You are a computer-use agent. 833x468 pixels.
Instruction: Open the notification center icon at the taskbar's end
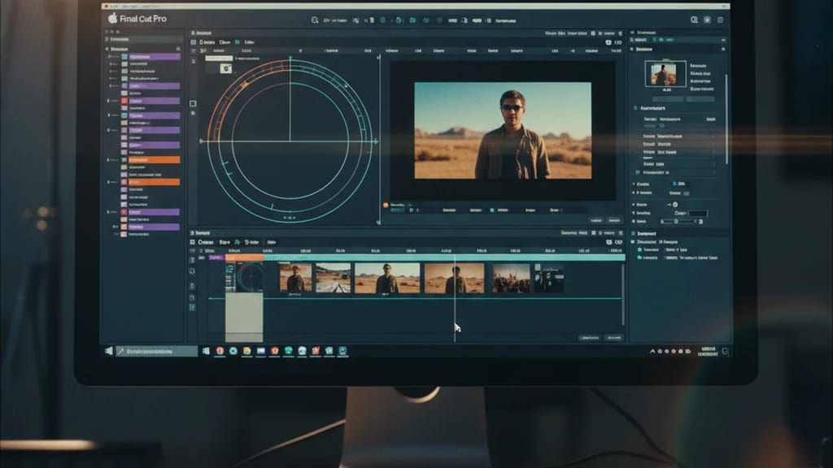(x=725, y=351)
